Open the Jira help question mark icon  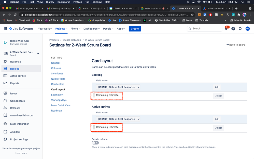[x=233, y=29]
